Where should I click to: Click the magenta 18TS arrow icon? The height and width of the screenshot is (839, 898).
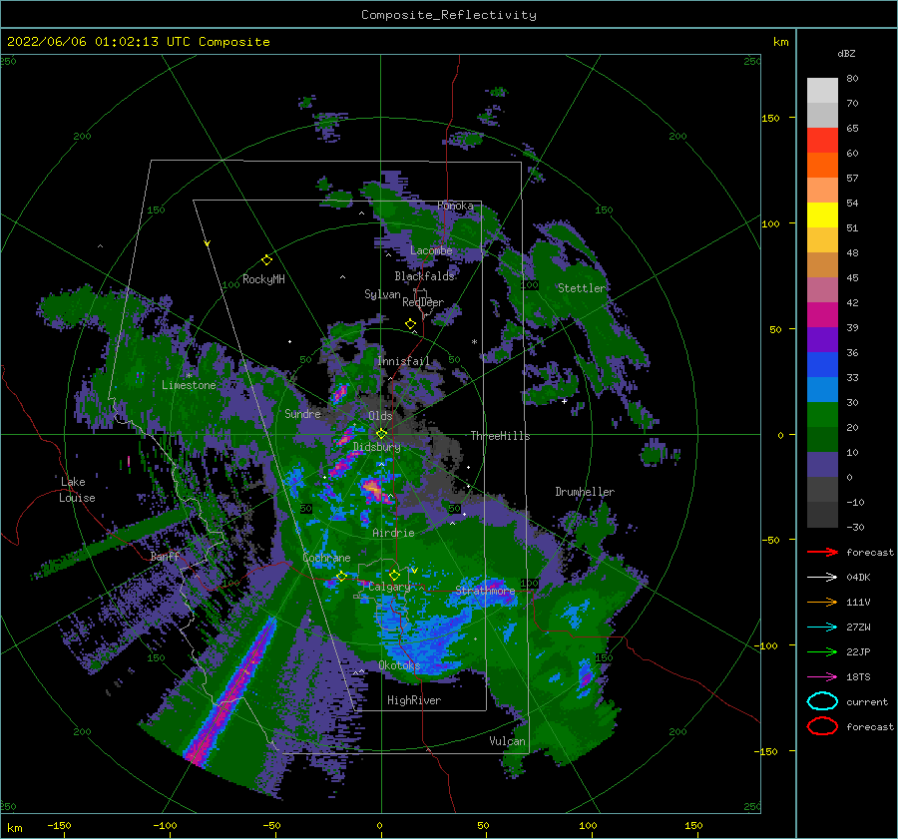(x=822, y=677)
